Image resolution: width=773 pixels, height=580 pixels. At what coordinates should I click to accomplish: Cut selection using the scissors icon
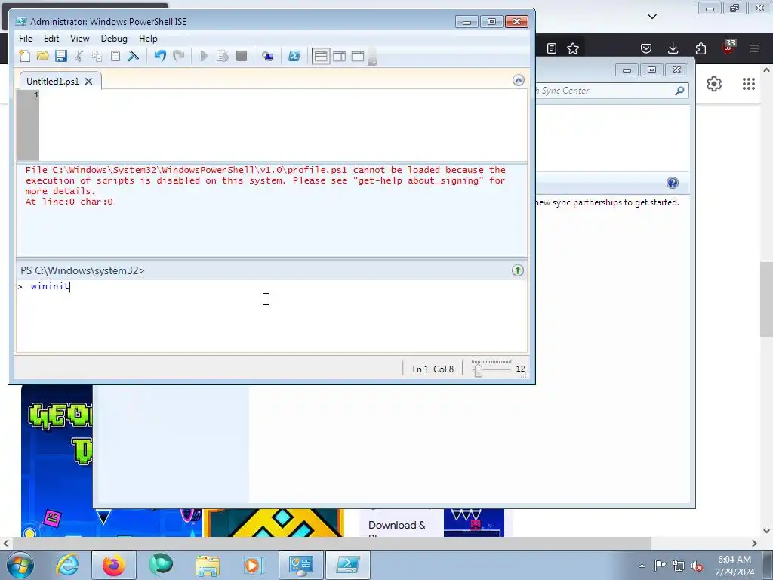point(79,56)
